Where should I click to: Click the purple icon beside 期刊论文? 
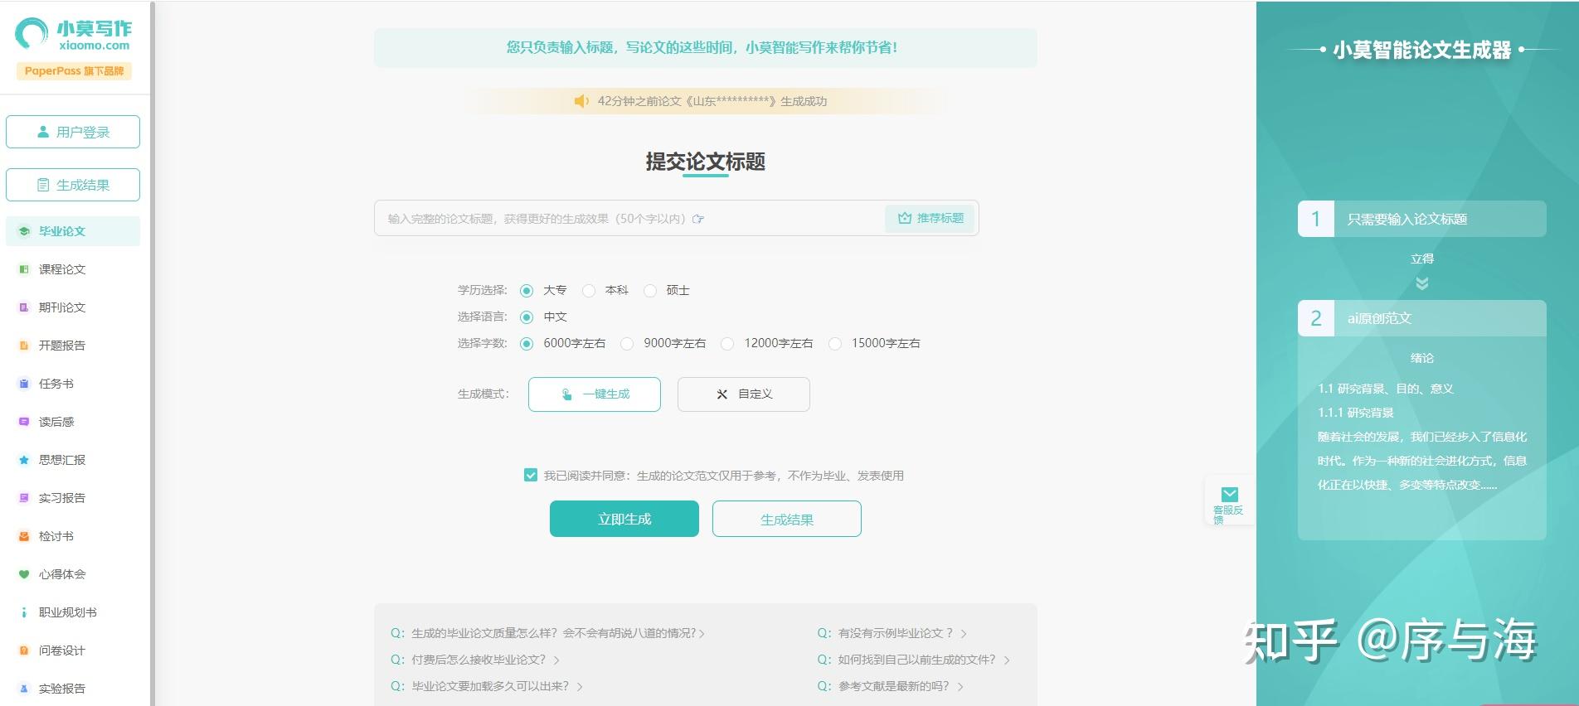24,307
